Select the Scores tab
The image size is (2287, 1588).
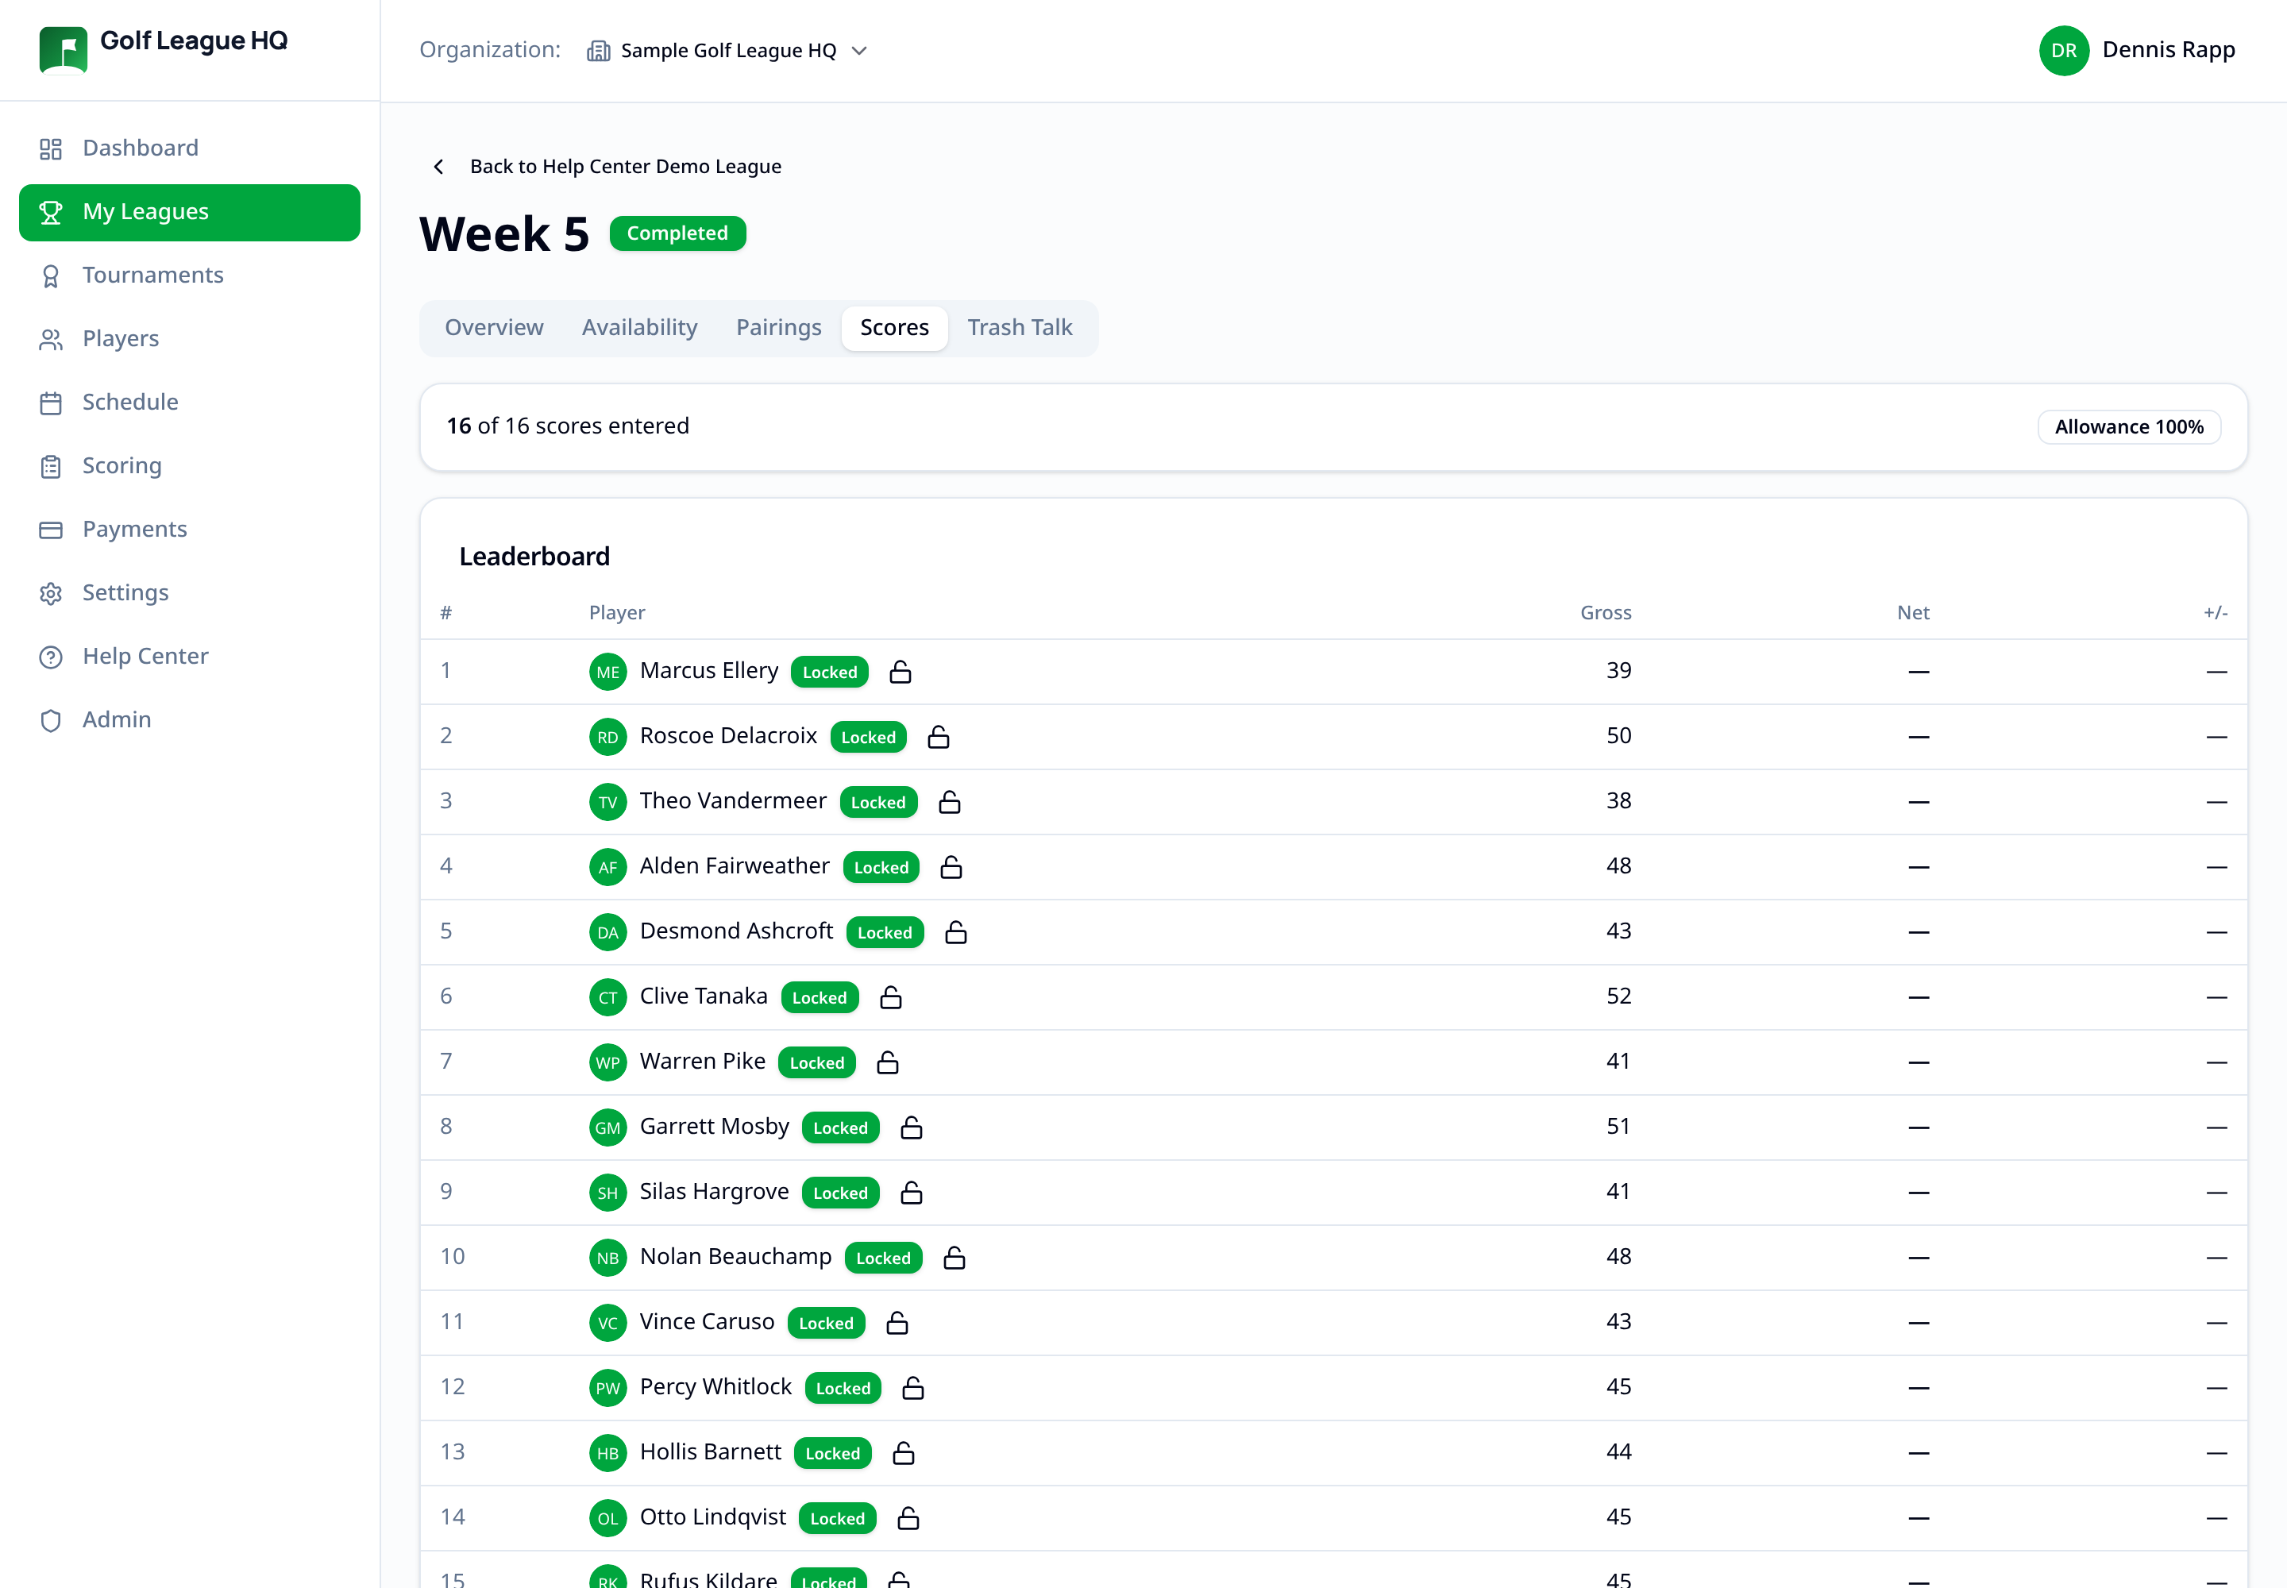[895, 329]
